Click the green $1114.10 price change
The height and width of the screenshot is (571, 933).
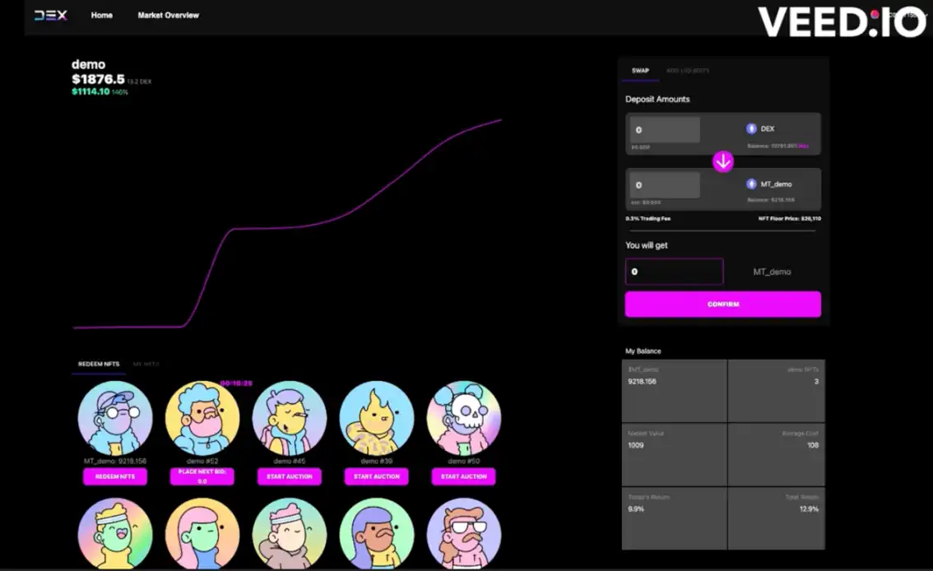(x=91, y=91)
